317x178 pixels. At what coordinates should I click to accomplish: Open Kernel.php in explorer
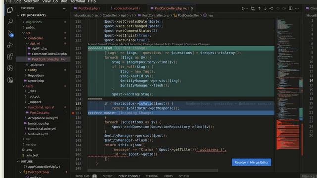(x=36, y=81)
